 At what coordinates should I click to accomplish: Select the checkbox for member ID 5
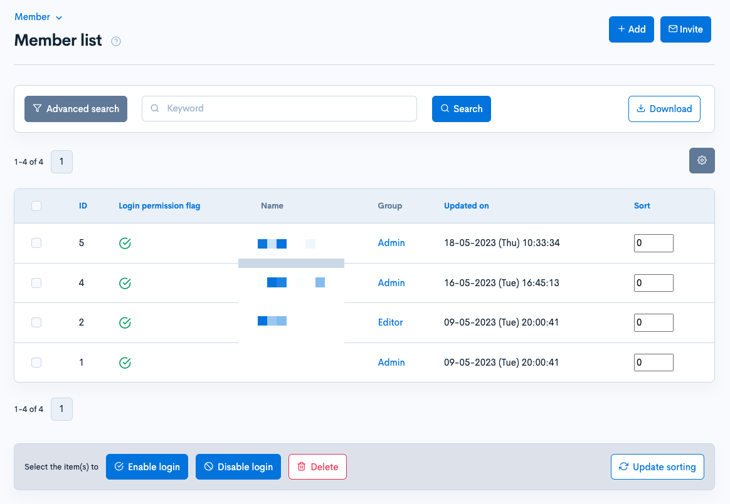[x=36, y=243]
